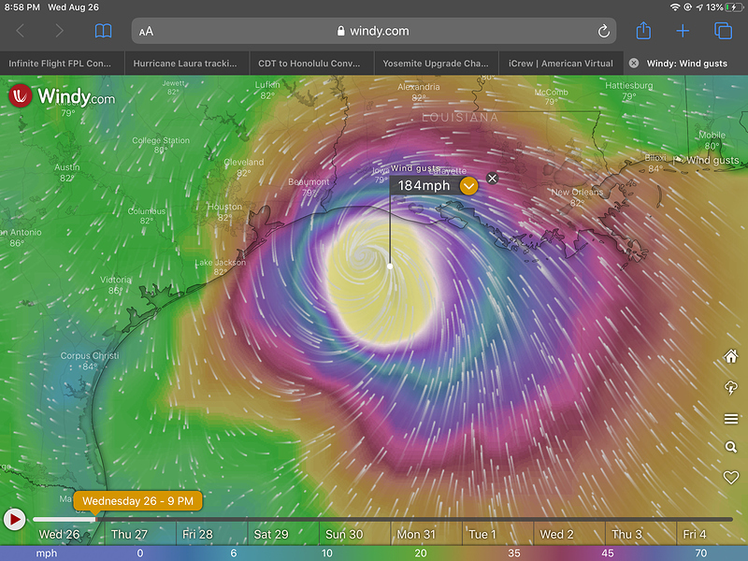This screenshot has height=561, width=748.
Task: Open Safari bookmarks book icon
Action: (103, 31)
